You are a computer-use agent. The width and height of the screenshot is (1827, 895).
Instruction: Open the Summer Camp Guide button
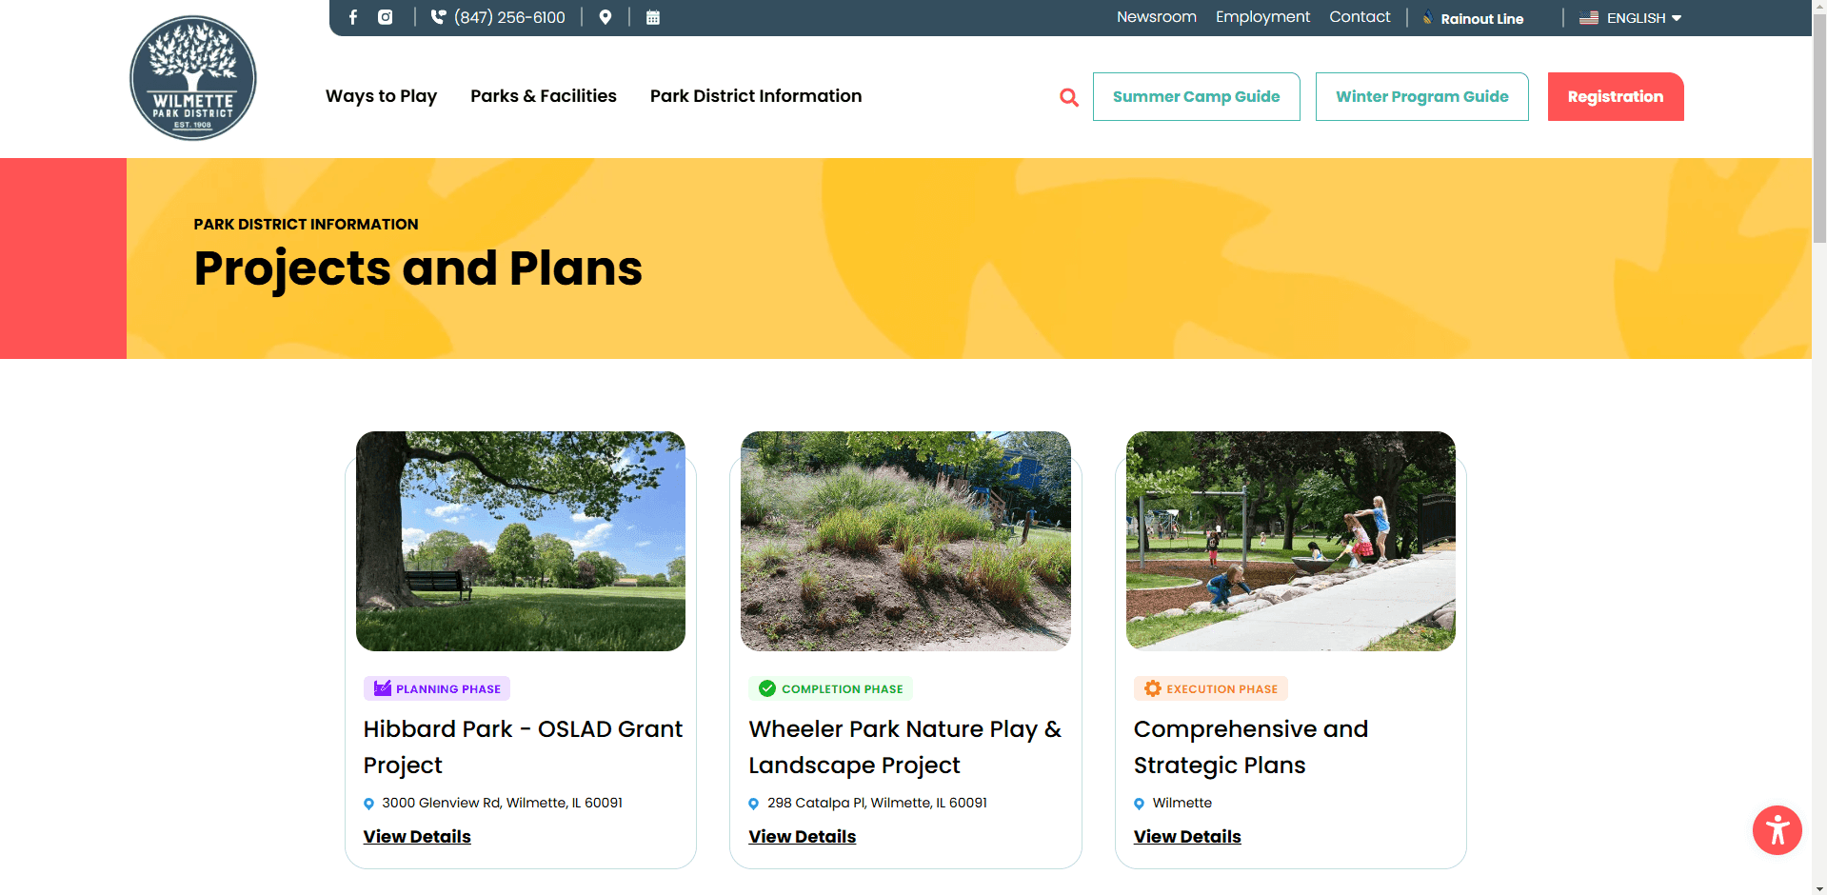pos(1196,97)
